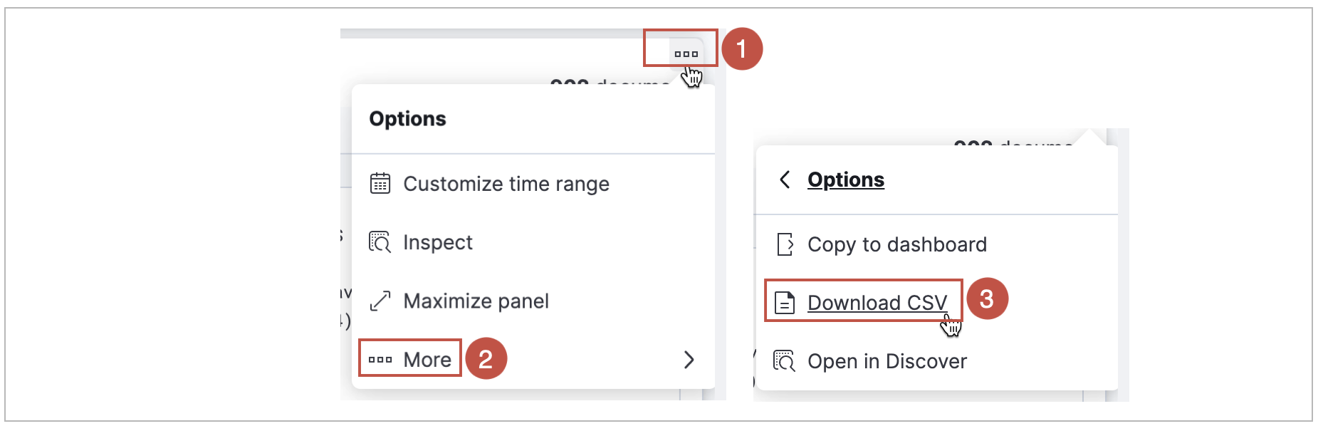
Task: Choose Inspect from the Options menu
Action: pos(438,242)
